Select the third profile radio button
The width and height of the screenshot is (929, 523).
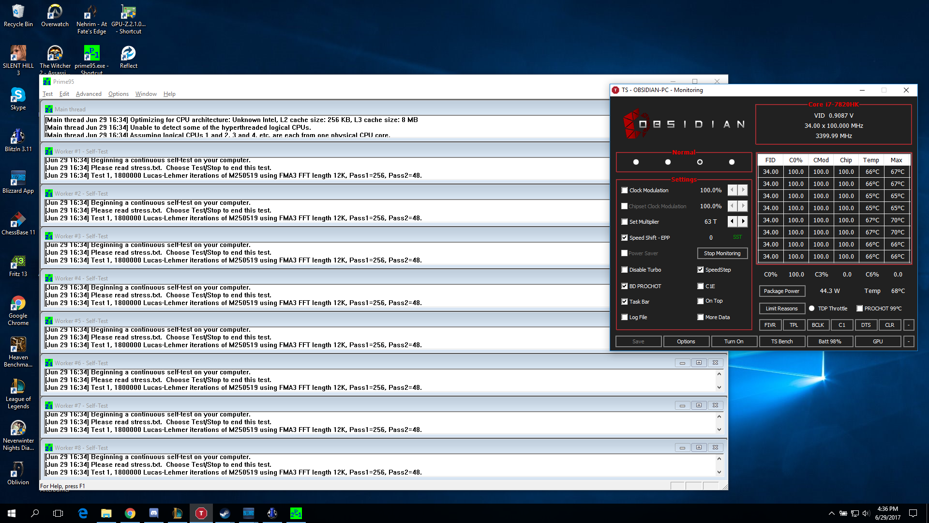pos(700,162)
